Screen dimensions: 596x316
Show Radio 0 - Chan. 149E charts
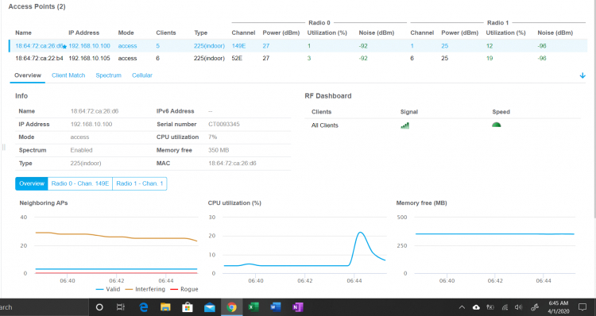point(80,183)
